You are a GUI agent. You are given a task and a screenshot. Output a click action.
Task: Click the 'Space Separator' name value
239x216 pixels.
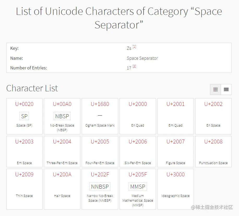click(x=142, y=58)
